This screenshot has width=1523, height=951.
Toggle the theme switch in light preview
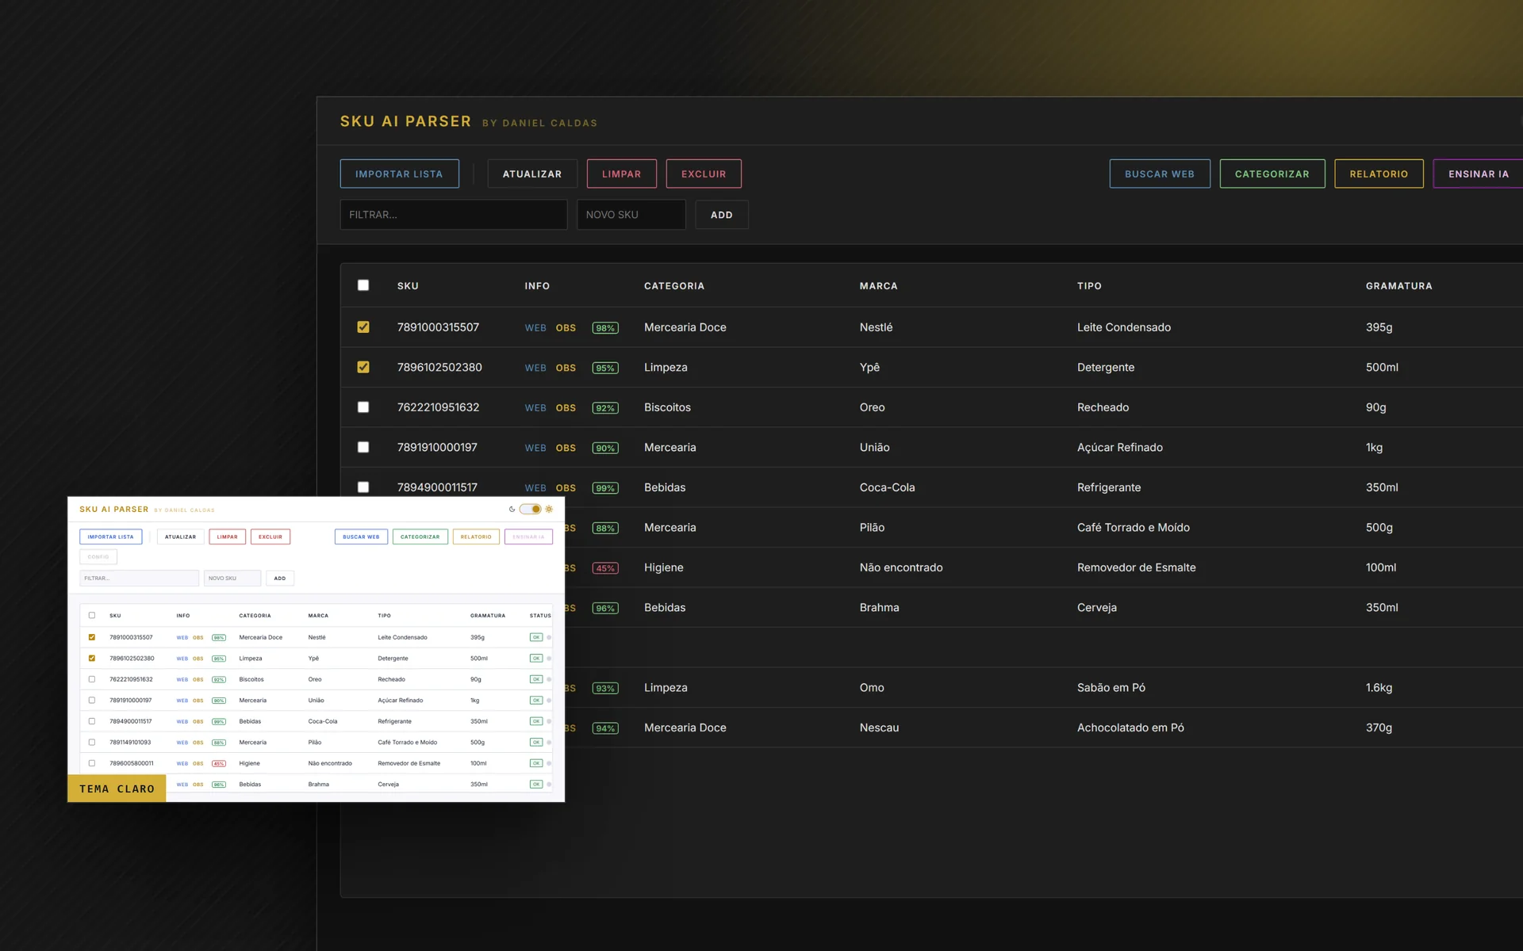[531, 510]
